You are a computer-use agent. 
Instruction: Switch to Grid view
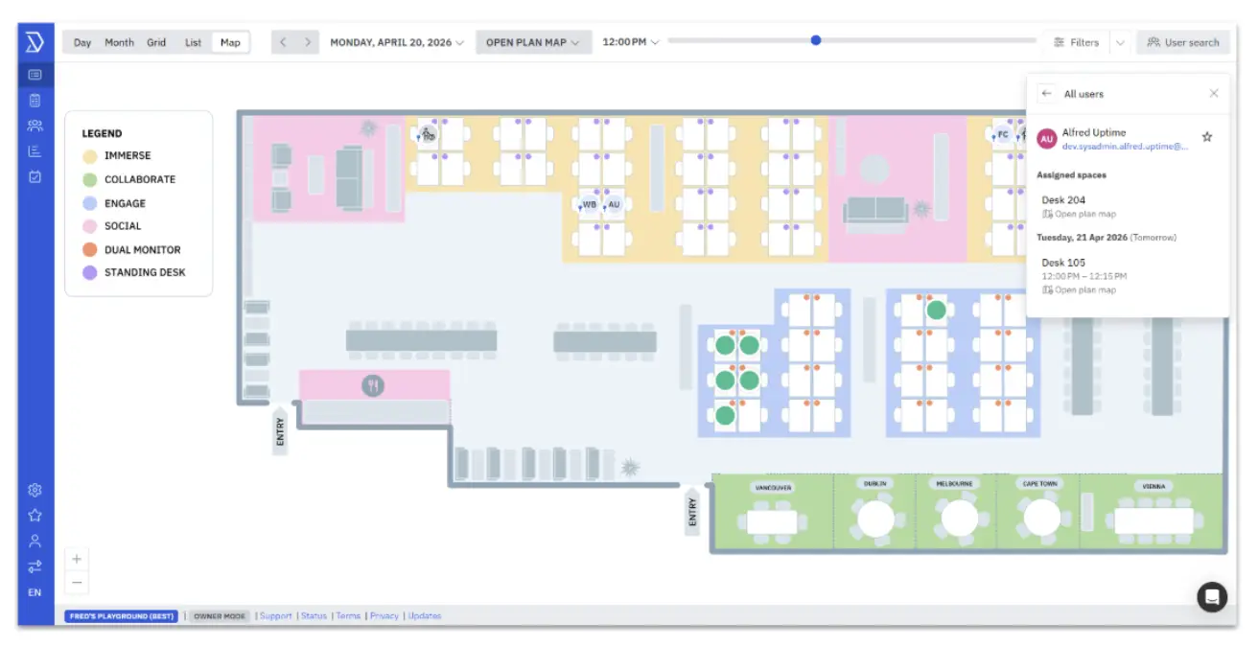(156, 42)
